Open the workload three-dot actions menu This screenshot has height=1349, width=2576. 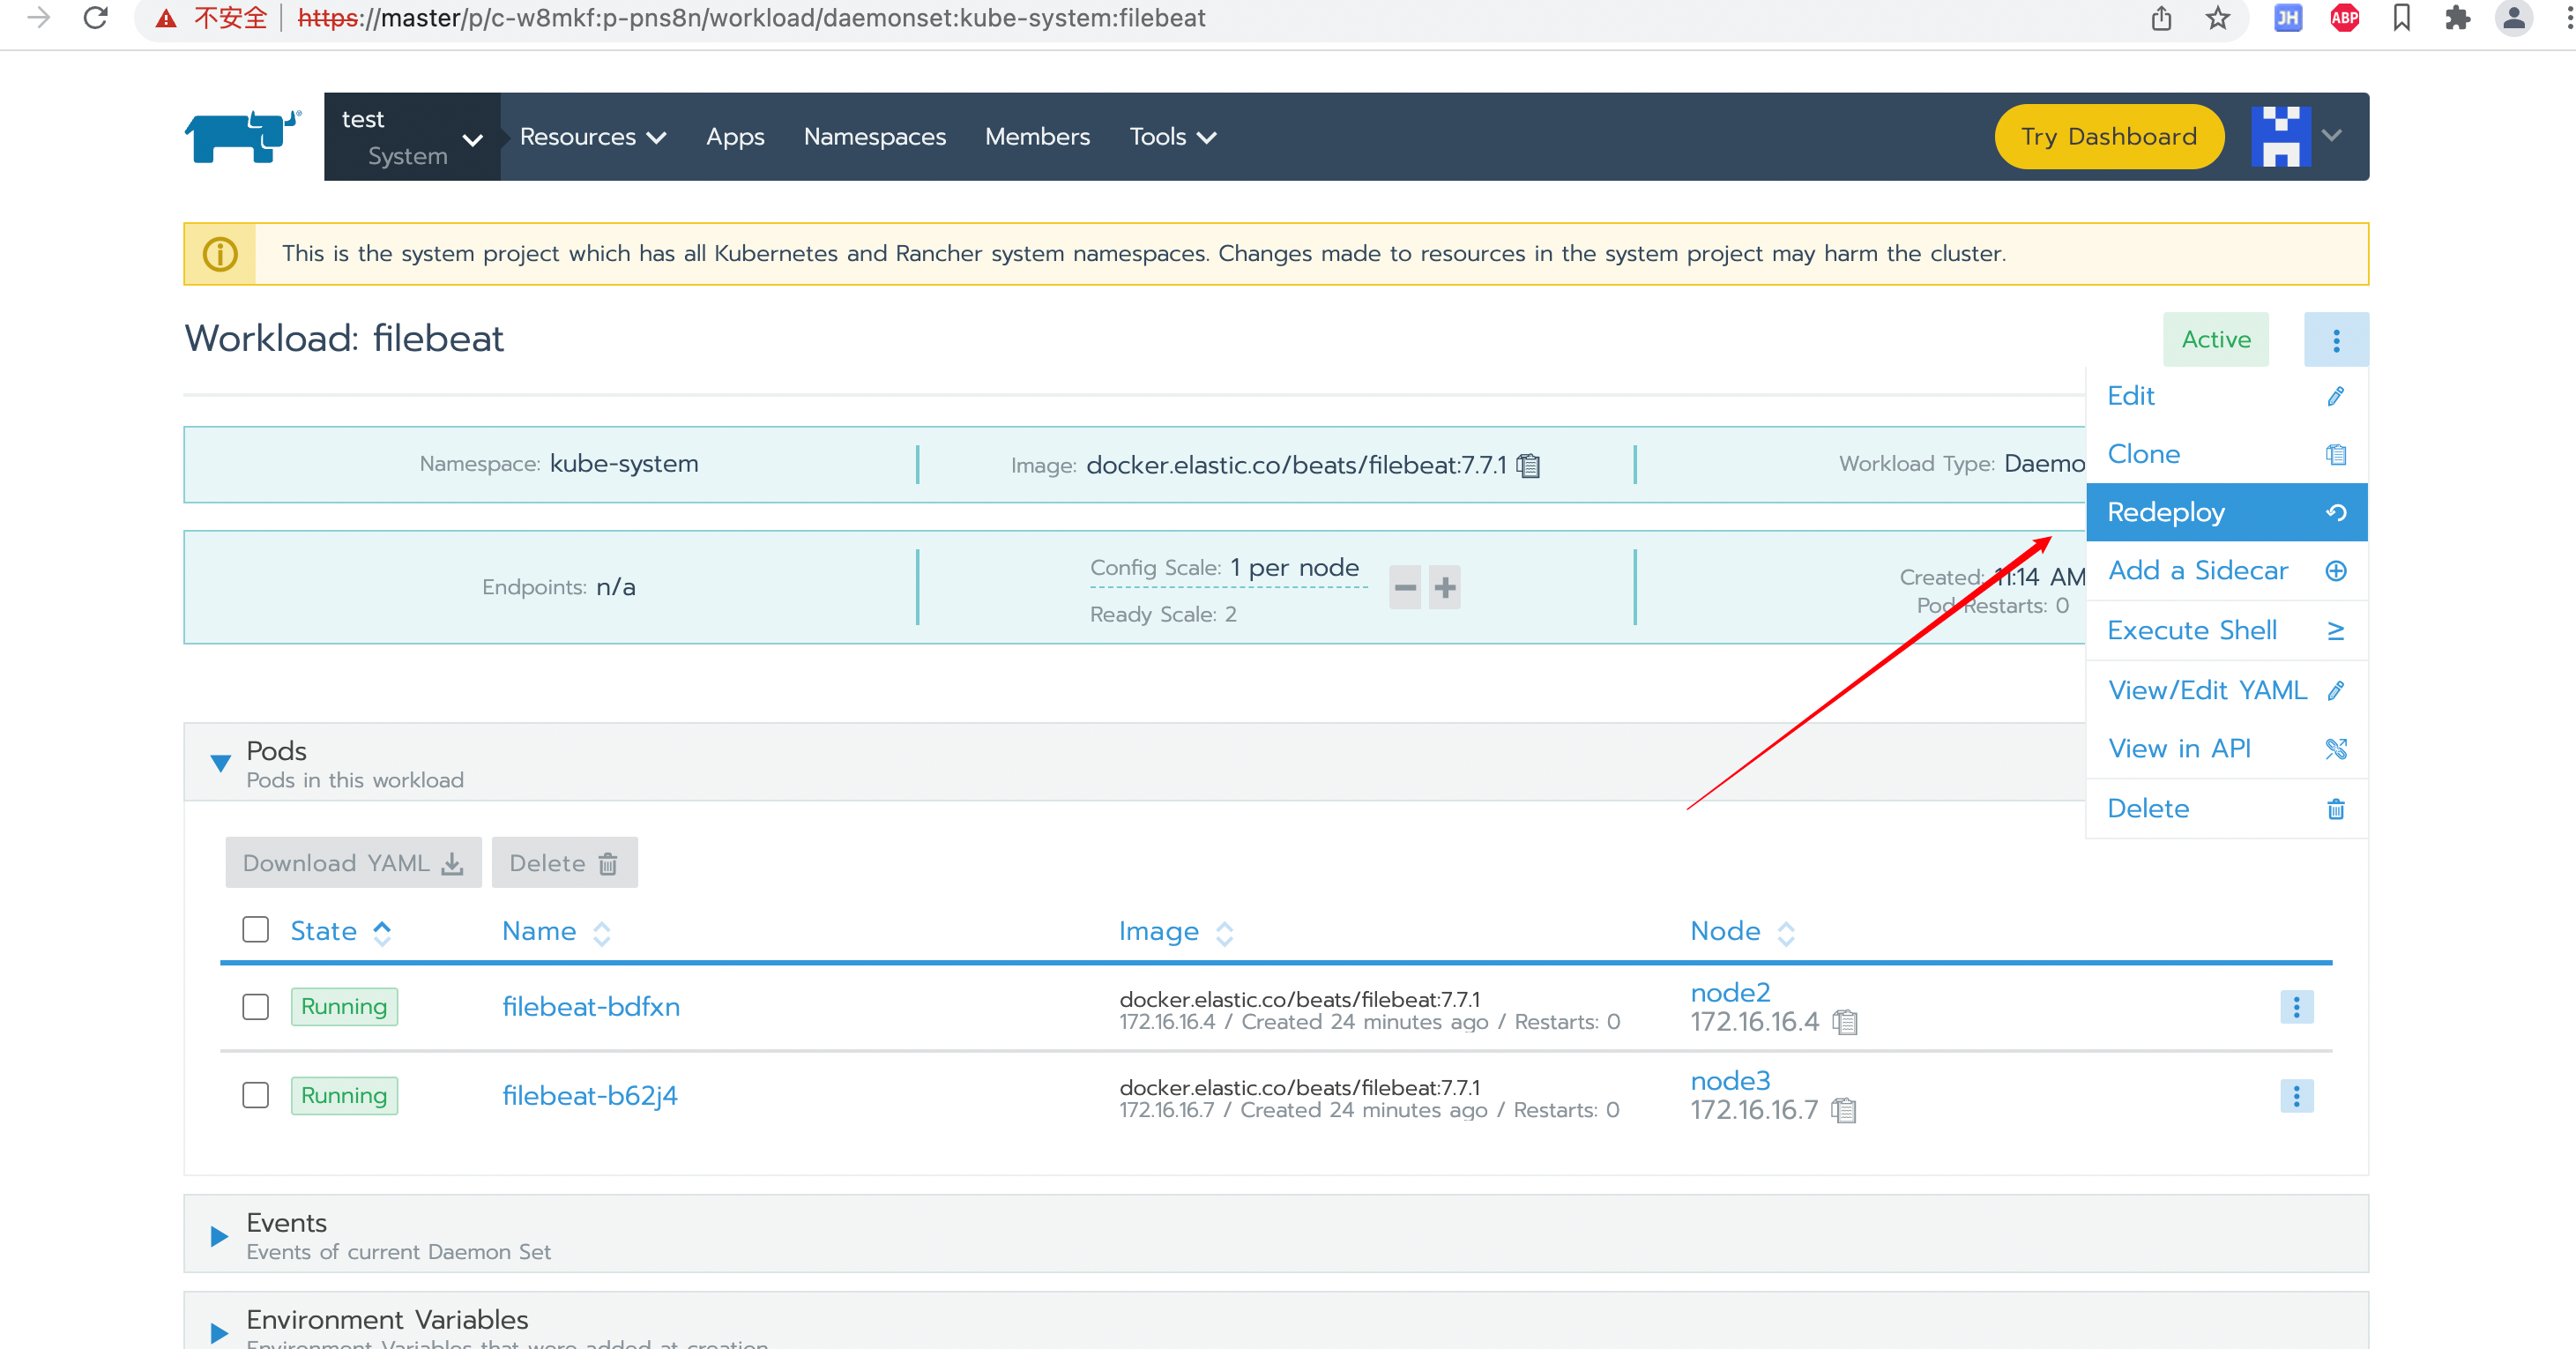pyautogui.click(x=2336, y=340)
